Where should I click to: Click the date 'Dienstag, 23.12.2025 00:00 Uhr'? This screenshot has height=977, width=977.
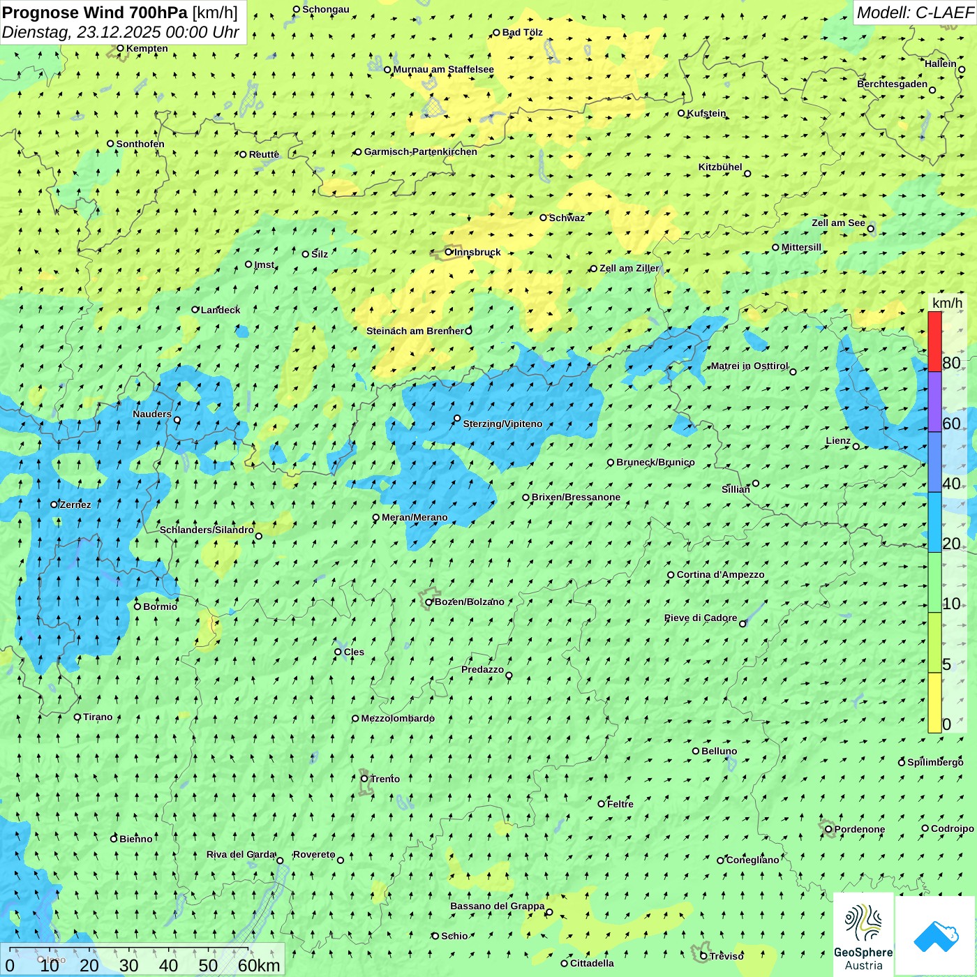click(121, 32)
